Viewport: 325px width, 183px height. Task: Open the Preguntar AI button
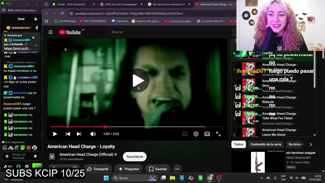coord(129,169)
